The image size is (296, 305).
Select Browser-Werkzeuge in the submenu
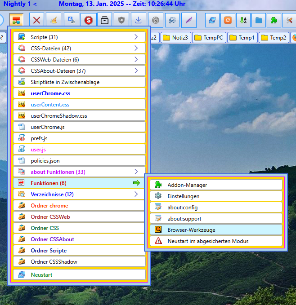[x=216, y=230]
